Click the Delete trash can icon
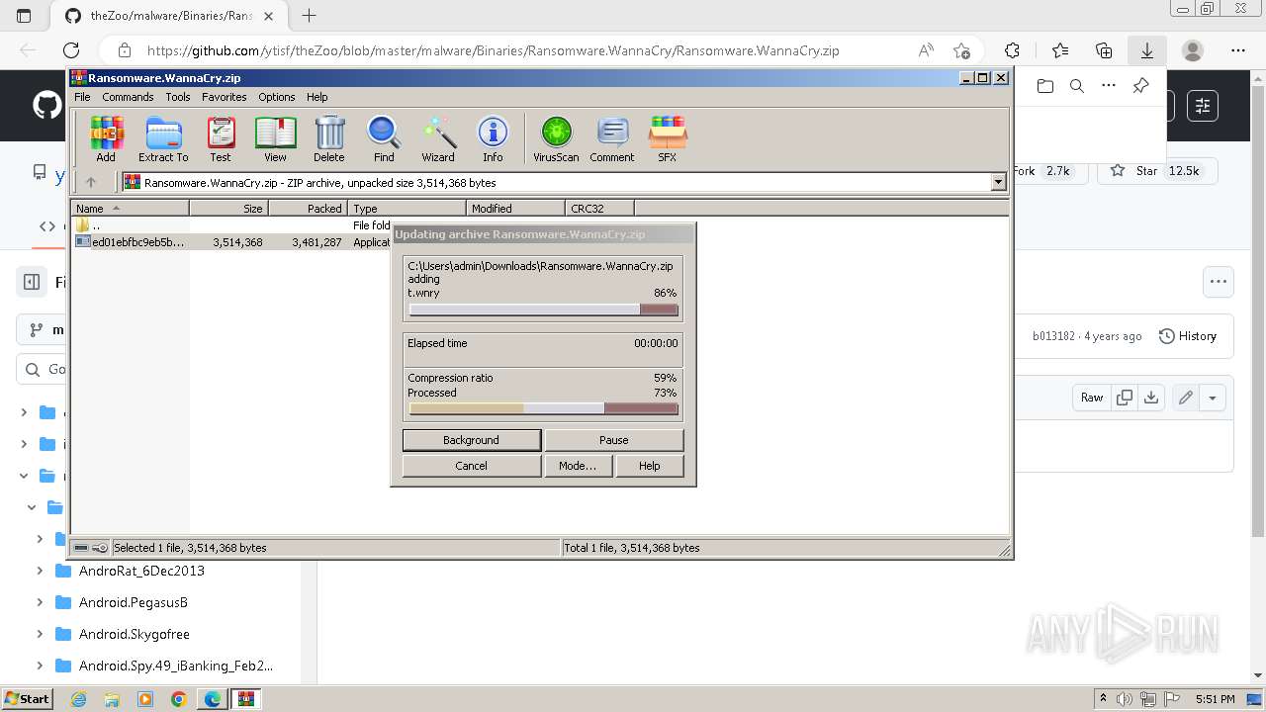This screenshot has width=1266, height=712. [329, 138]
